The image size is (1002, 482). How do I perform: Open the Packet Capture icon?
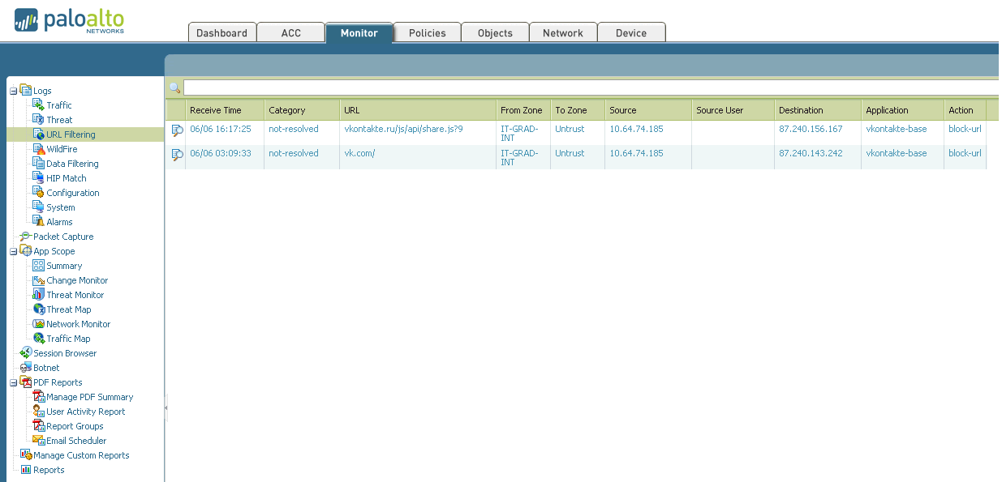coord(25,236)
